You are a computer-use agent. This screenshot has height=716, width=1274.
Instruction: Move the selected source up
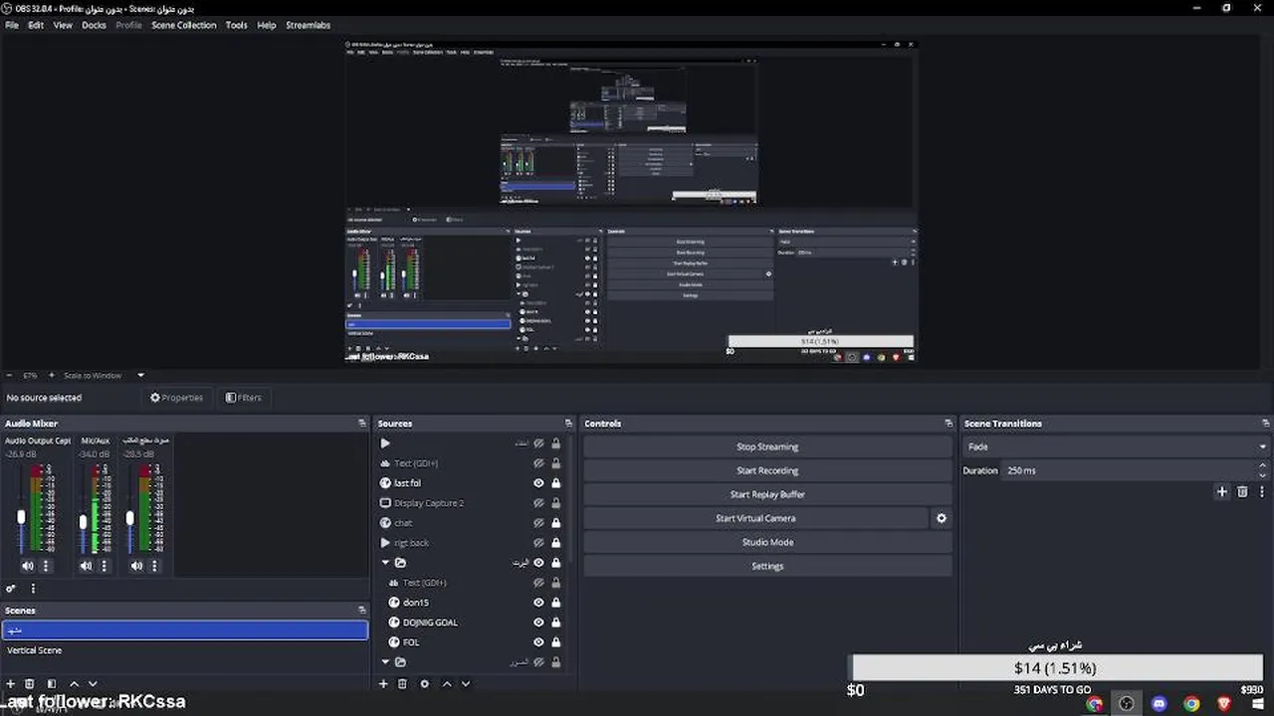447,684
